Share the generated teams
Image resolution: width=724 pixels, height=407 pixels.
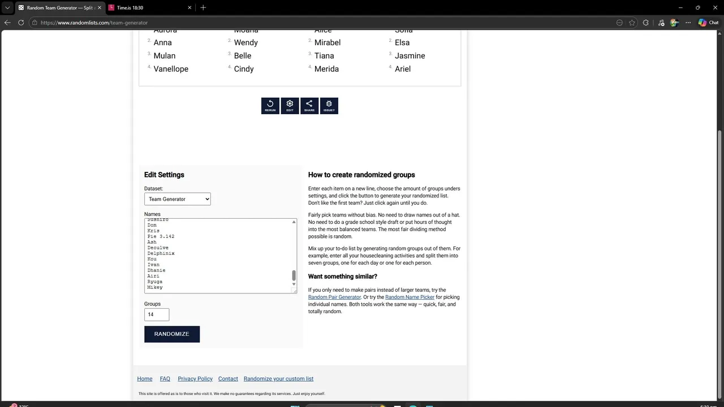pyautogui.click(x=309, y=106)
